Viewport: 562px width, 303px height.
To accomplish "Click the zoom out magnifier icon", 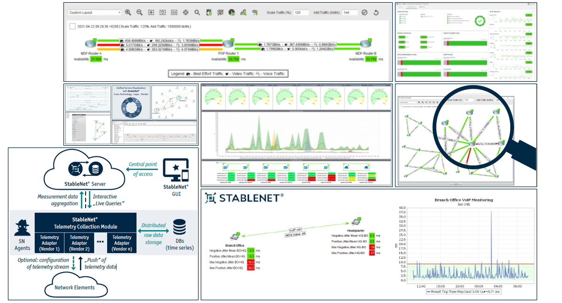I will pos(139,13).
